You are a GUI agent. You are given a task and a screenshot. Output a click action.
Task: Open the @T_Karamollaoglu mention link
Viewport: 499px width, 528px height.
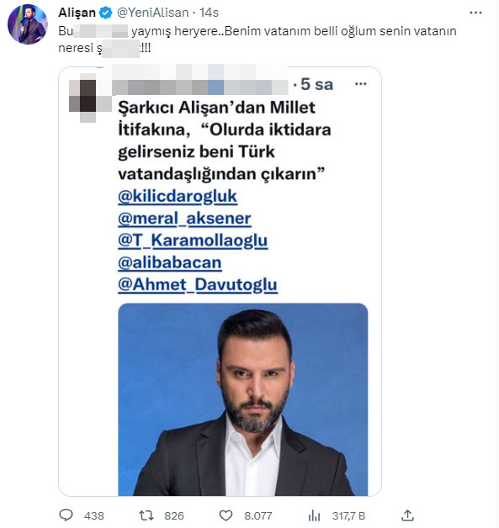[x=193, y=241]
